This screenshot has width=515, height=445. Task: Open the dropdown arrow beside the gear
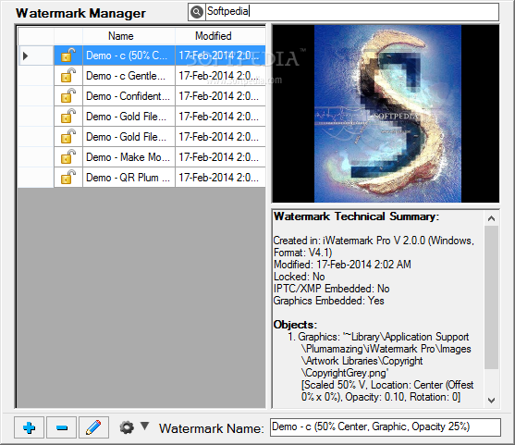[144, 426]
